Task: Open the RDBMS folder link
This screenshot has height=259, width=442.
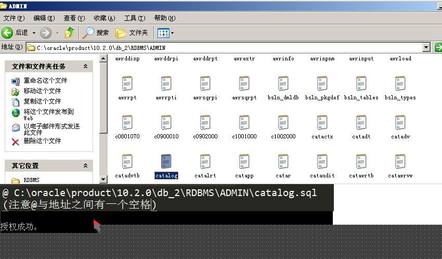Action: [x=31, y=180]
